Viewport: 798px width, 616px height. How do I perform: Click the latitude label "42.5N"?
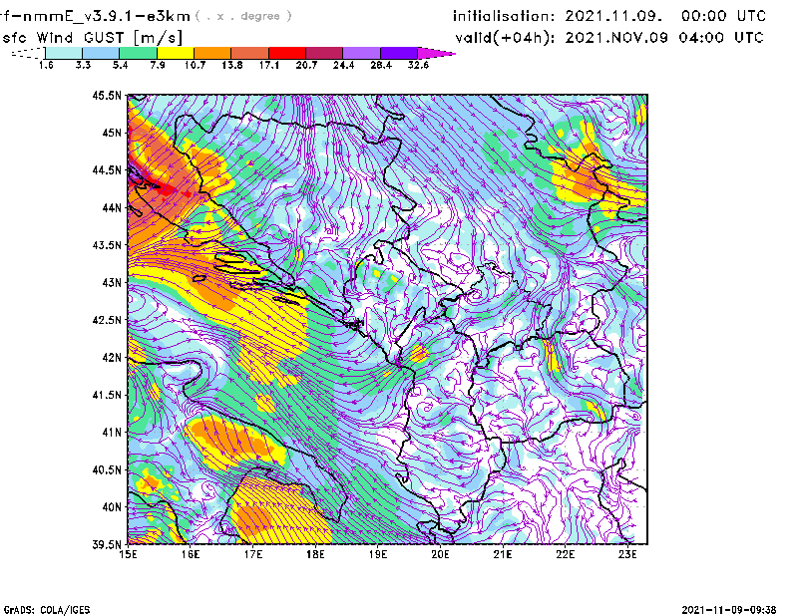point(107,320)
